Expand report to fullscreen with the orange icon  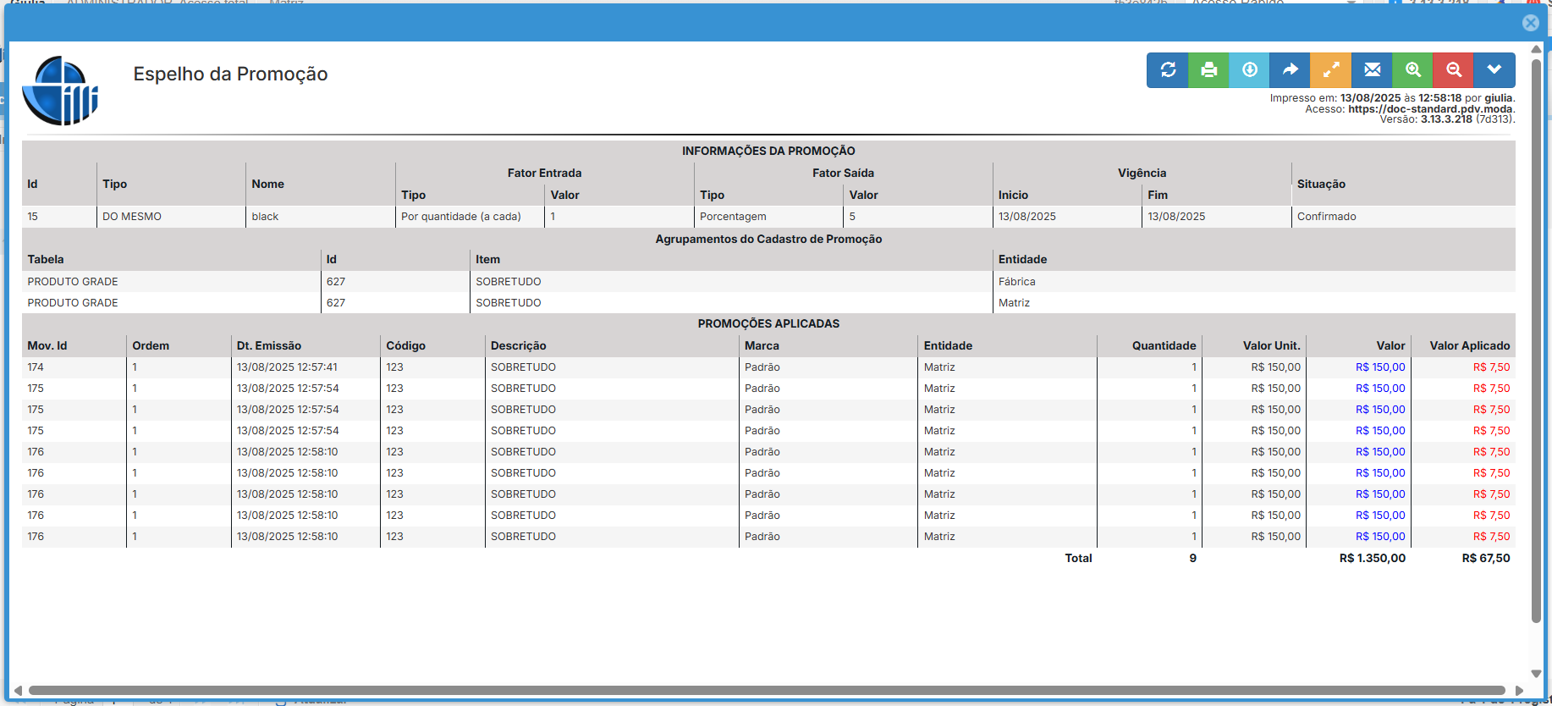click(1330, 70)
